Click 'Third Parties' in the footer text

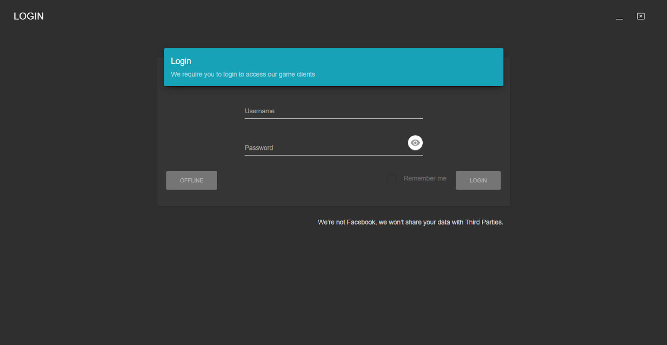click(x=484, y=222)
